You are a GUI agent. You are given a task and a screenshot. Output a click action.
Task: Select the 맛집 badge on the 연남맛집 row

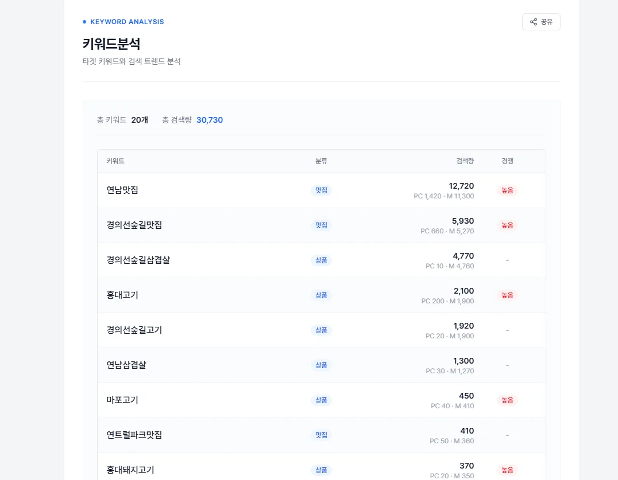tap(321, 190)
